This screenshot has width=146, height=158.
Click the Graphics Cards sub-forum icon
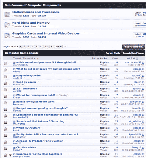[7, 35]
